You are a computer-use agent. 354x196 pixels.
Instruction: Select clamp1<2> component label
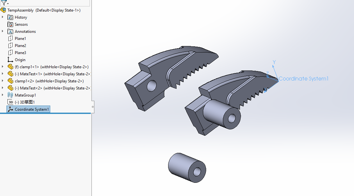click(49, 81)
